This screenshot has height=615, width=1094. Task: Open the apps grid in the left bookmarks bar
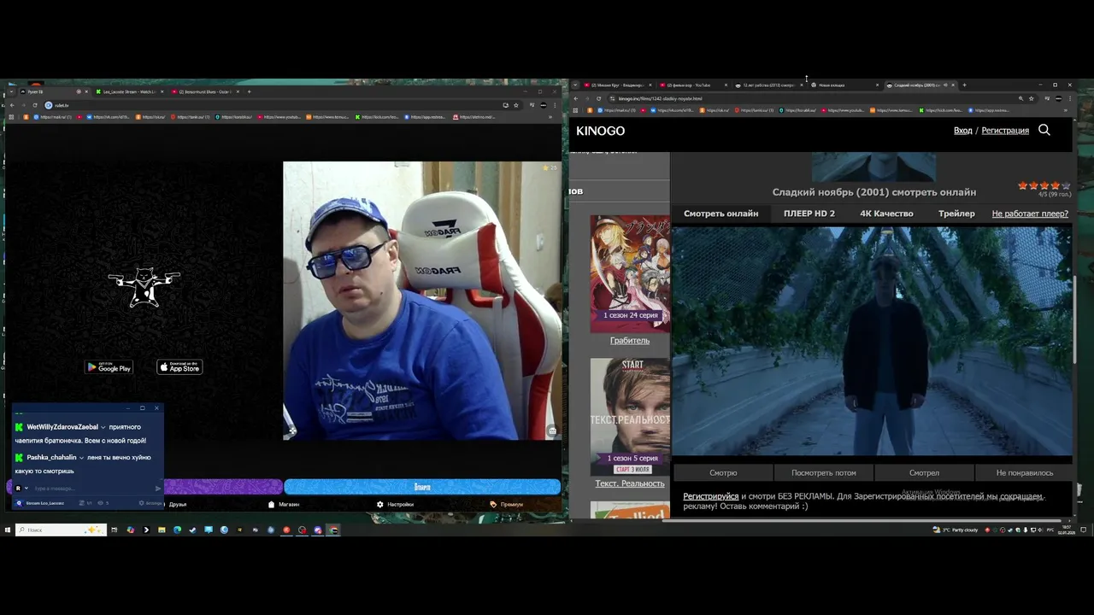(x=12, y=117)
